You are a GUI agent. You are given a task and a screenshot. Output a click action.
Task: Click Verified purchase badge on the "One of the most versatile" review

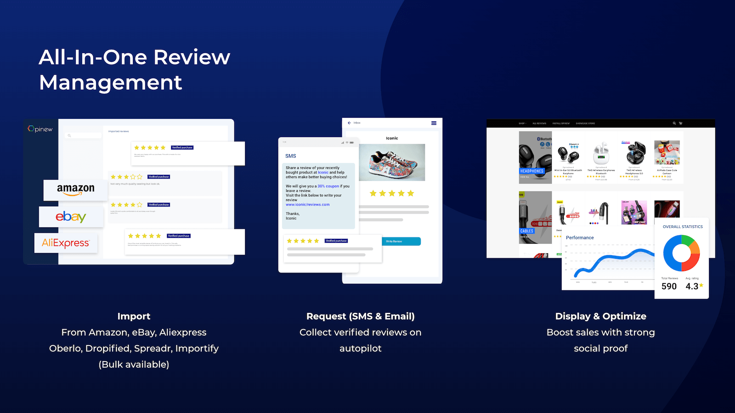[x=179, y=236]
